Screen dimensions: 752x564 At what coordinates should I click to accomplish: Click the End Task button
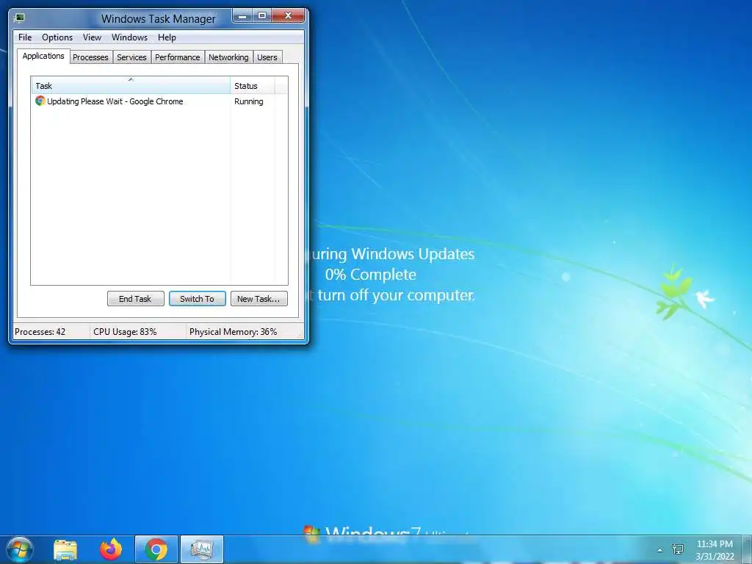coord(135,298)
